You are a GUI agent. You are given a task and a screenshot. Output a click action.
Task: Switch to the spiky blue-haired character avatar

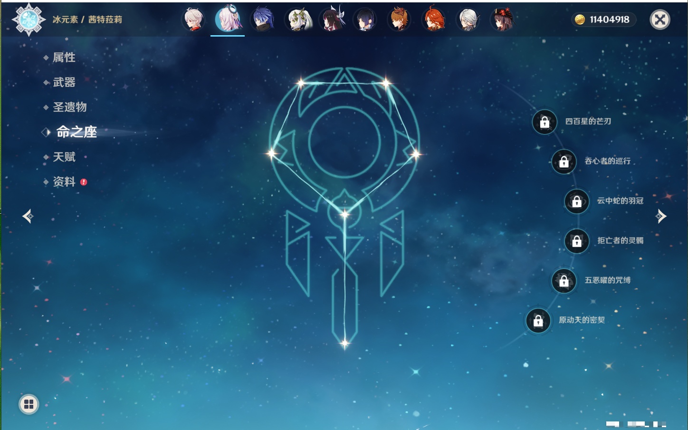pyautogui.click(x=263, y=19)
